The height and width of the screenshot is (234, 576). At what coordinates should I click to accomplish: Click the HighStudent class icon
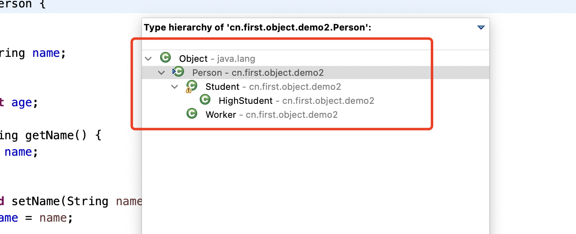click(205, 100)
